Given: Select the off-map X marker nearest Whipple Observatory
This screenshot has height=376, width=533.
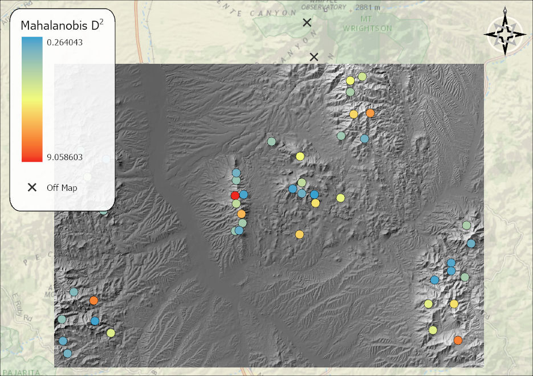Looking at the screenshot, I should point(307,22).
